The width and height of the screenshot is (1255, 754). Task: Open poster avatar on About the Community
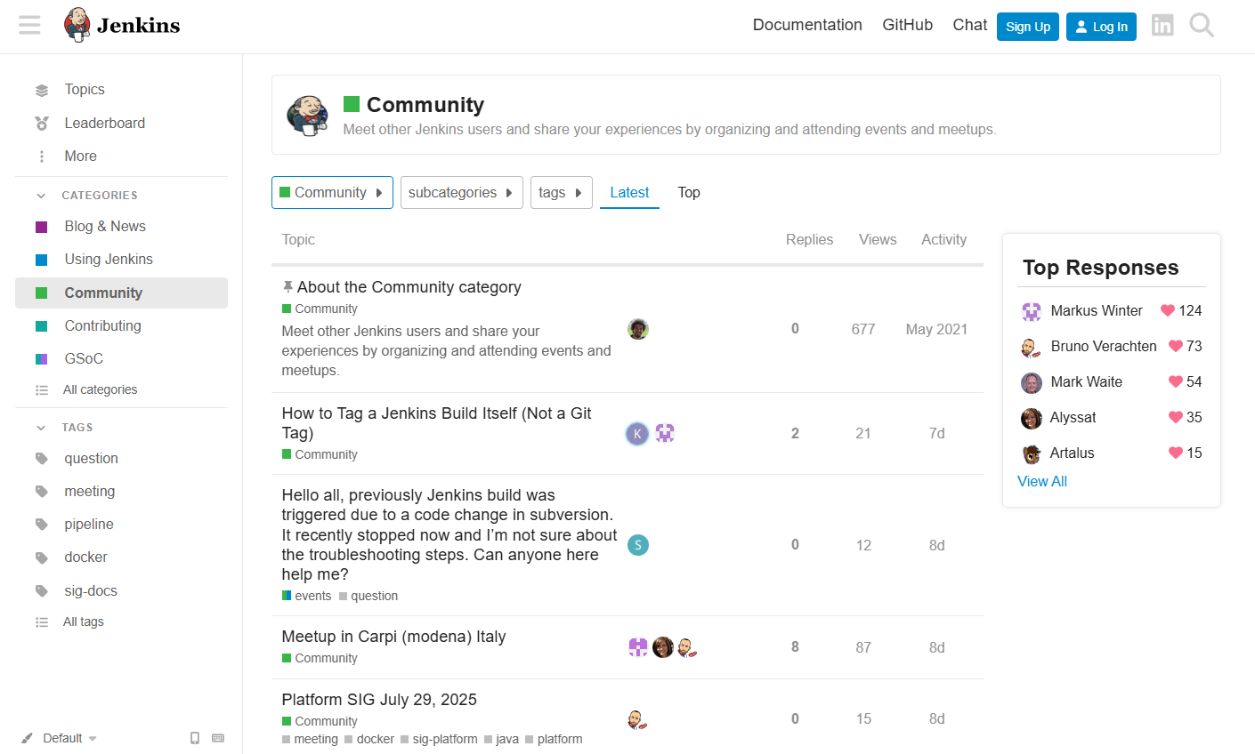pos(638,329)
